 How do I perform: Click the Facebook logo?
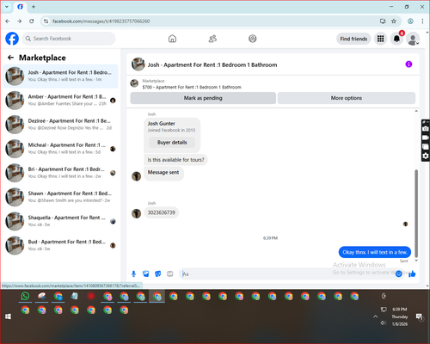12,39
